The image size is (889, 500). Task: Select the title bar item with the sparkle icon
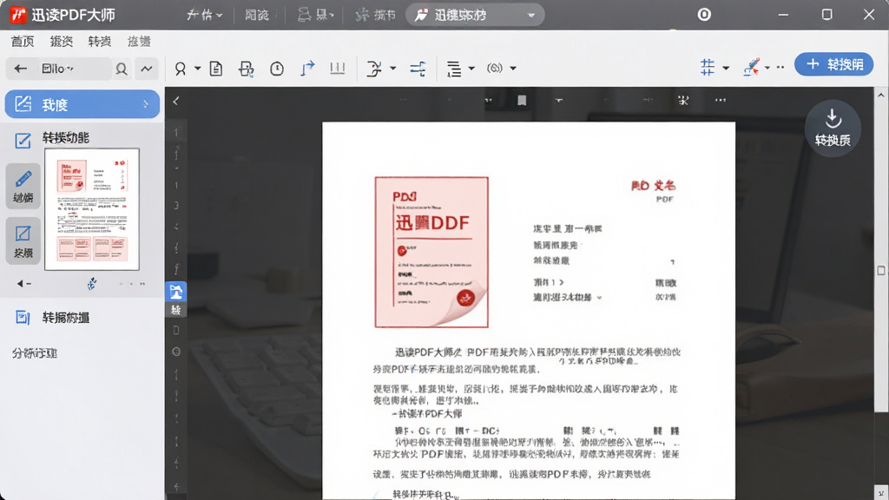(375, 15)
